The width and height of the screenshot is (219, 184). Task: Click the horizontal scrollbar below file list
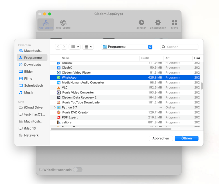[111, 129]
